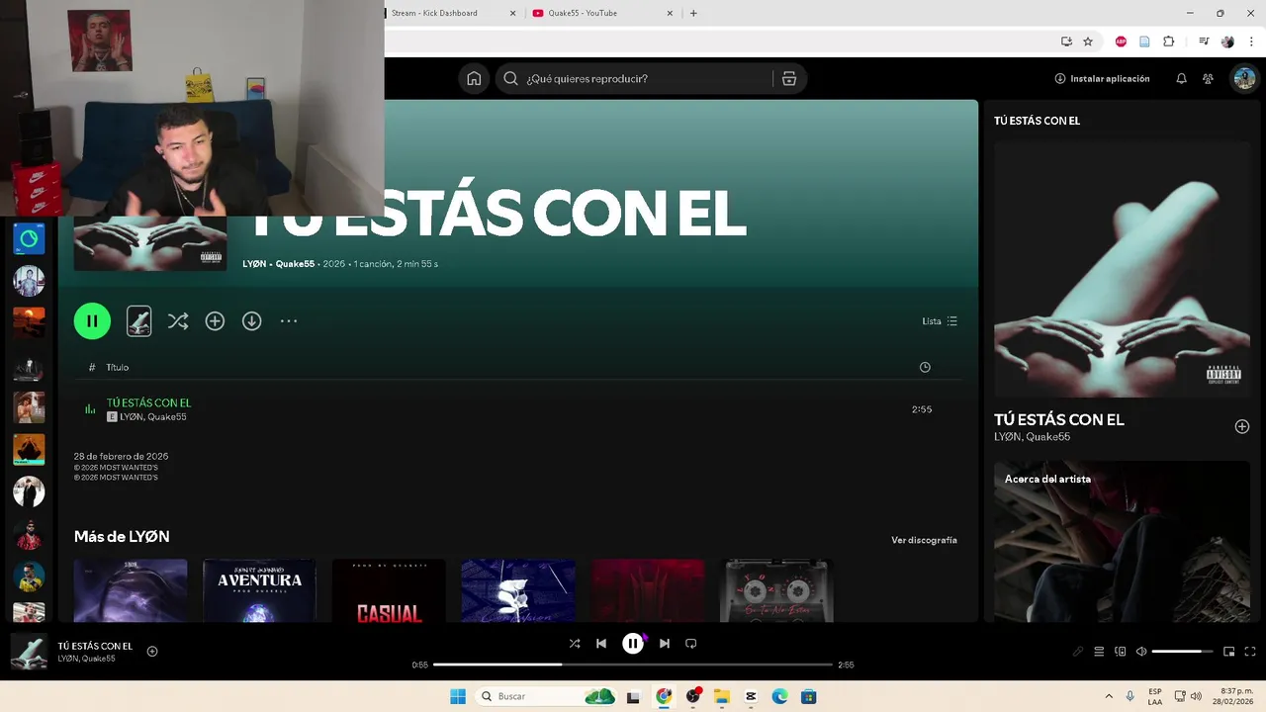The height and width of the screenshot is (712, 1266).
Task: Open the Lista view dropdown
Action: (x=940, y=321)
